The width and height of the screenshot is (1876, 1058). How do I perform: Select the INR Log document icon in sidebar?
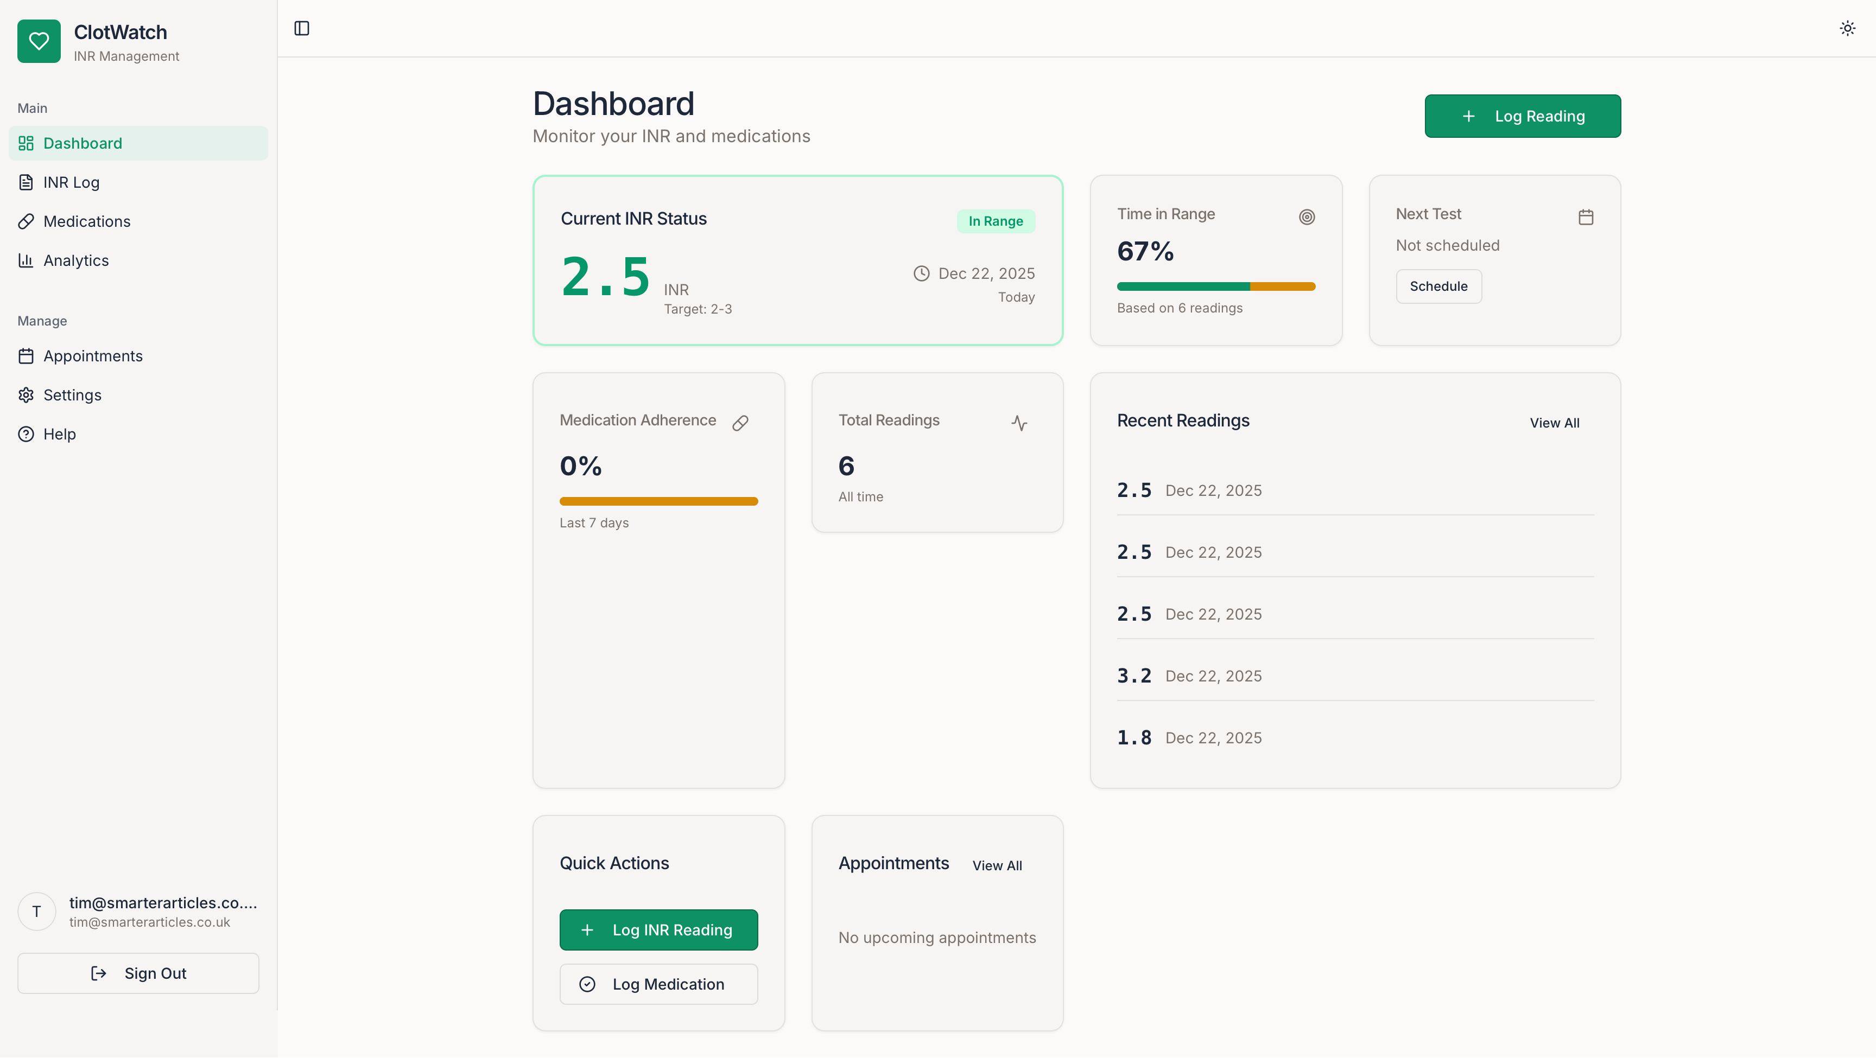pos(26,182)
